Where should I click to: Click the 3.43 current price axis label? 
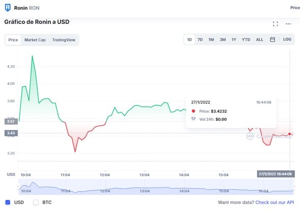coord(11,133)
